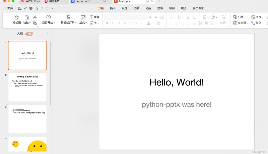This screenshot has width=268, height=154.
Task: Collapse the slide panel with left chevron
Action: [x=48, y=33]
